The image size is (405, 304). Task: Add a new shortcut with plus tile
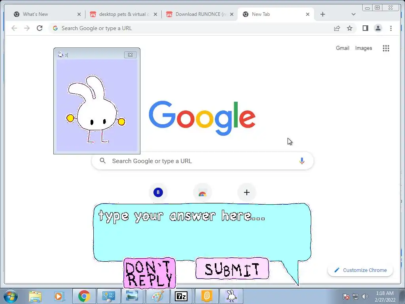point(247,192)
